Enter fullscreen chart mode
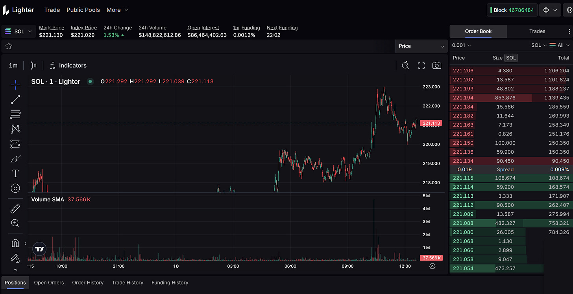 click(421, 65)
